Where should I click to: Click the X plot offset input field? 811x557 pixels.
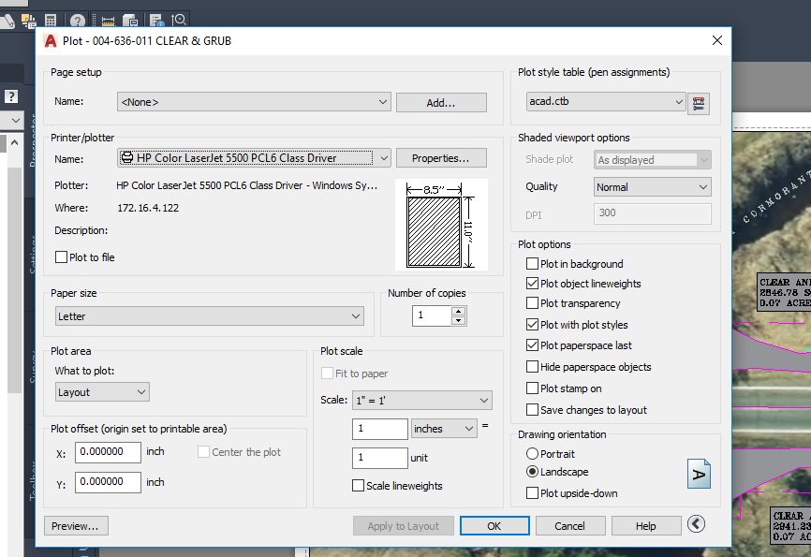(108, 452)
